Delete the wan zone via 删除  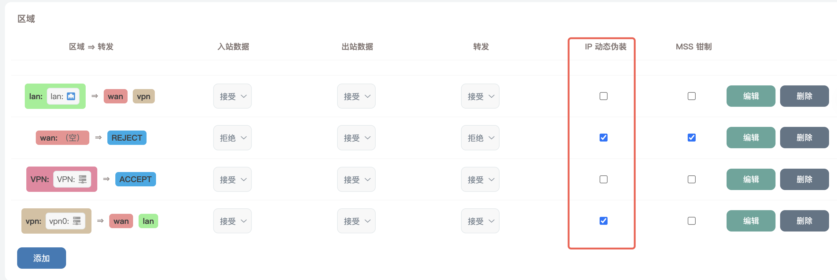[804, 138]
